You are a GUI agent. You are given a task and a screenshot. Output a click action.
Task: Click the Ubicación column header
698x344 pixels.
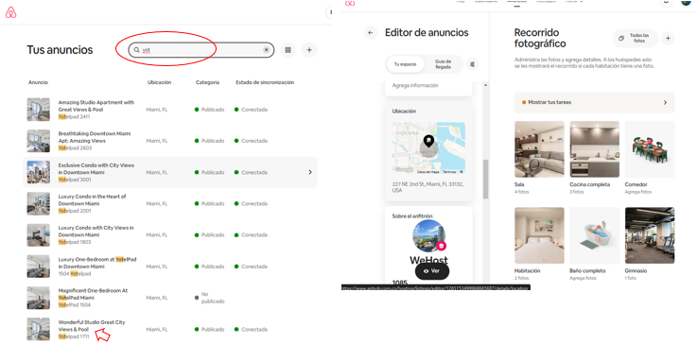(159, 82)
